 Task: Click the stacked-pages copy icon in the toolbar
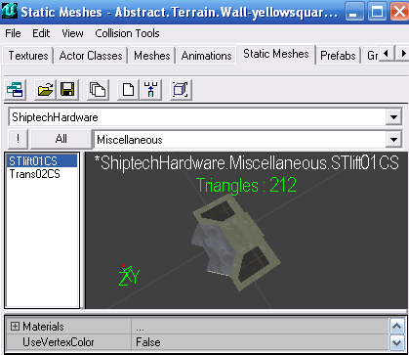[x=98, y=89]
